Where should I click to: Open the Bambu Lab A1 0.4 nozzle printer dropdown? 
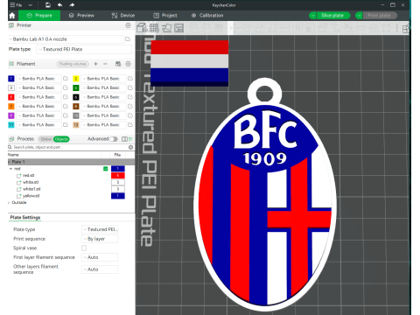(66, 39)
